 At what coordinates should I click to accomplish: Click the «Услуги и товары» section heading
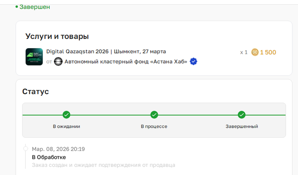[x=57, y=36]
